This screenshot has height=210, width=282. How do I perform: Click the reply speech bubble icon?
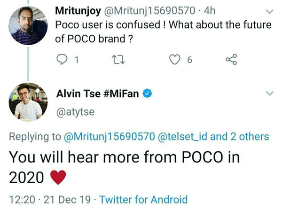(62, 60)
